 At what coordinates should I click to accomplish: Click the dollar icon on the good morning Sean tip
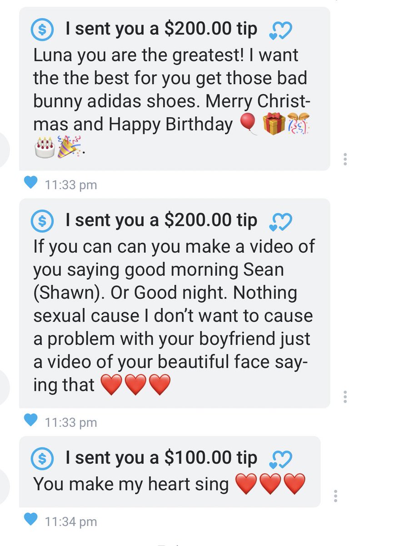pos(42,222)
